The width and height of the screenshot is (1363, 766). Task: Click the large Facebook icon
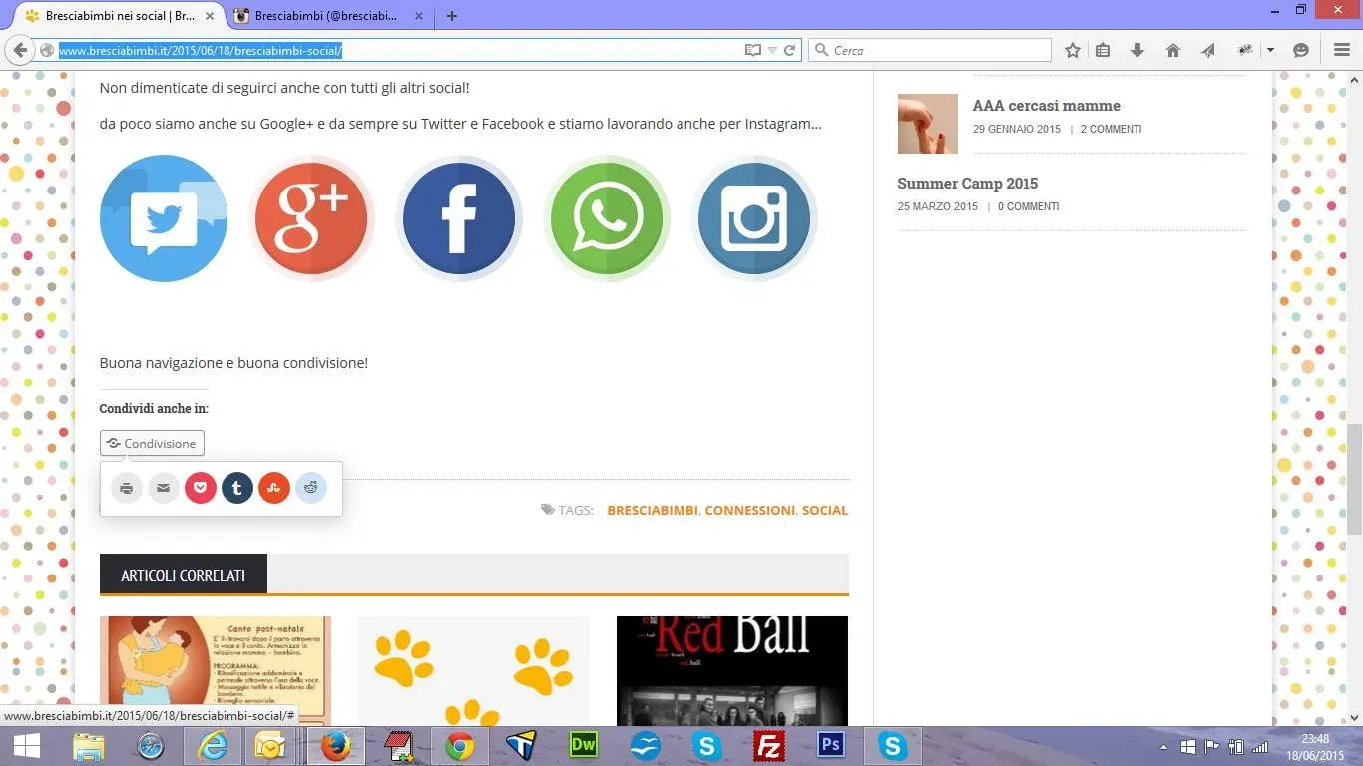[x=459, y=218]
